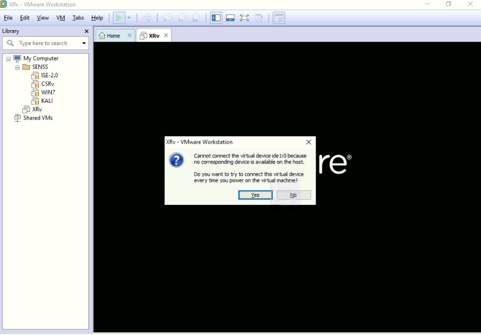Click No in the device connect dialog
This screenshot has height=335, width=481.
(x=293, y=195)
